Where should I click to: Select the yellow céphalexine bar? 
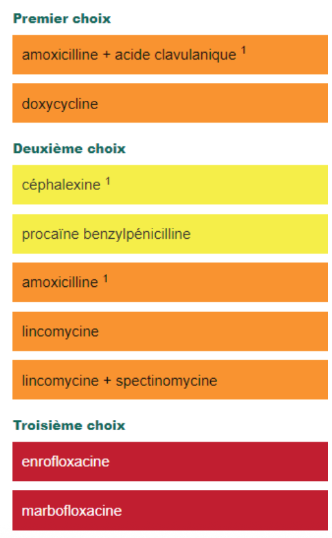click(170, 185)
